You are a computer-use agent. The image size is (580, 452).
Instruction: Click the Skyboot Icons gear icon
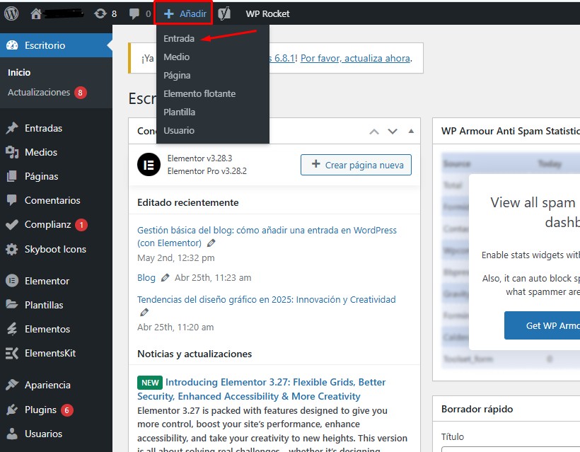(12, 249)
